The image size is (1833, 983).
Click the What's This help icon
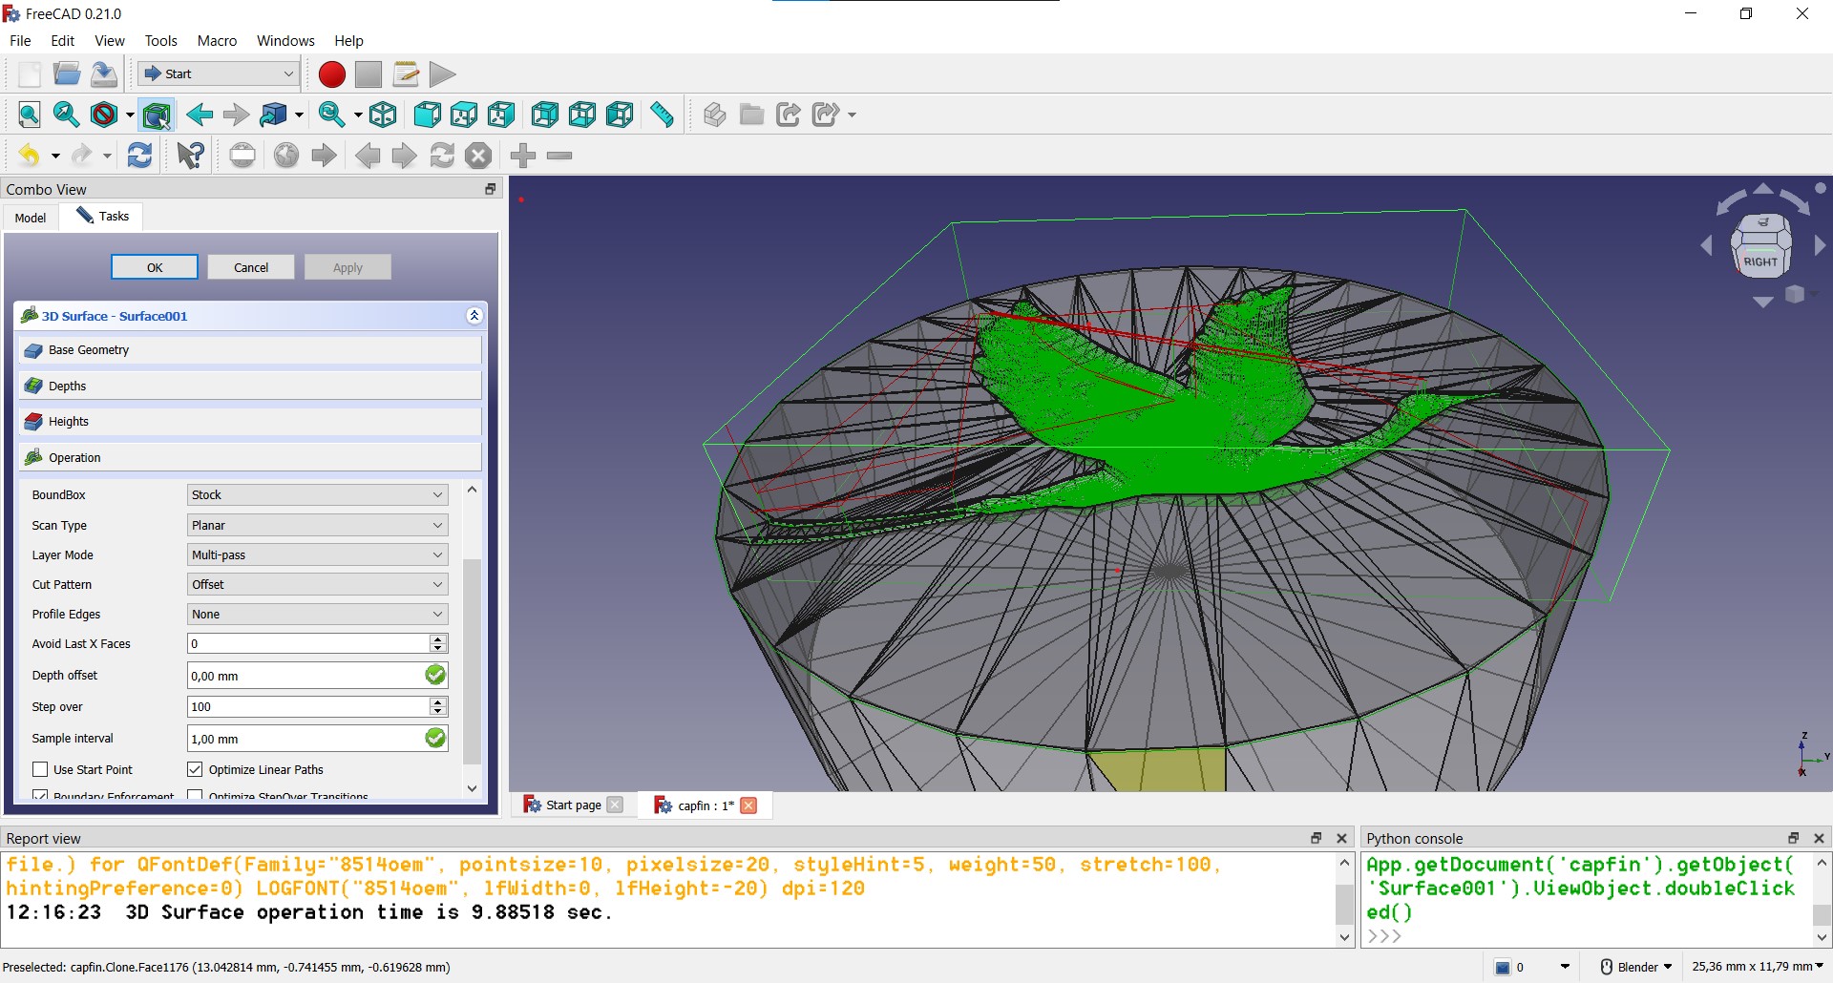190,156
